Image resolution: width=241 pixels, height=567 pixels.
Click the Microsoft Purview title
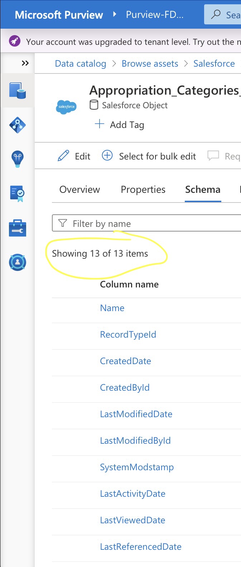click(x=59, y=15)
